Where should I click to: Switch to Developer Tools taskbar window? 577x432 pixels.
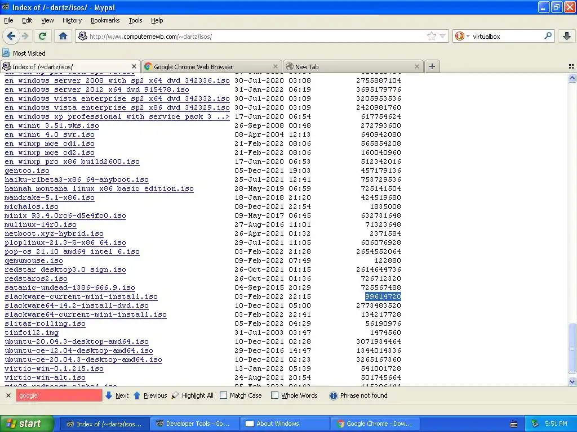194,424
